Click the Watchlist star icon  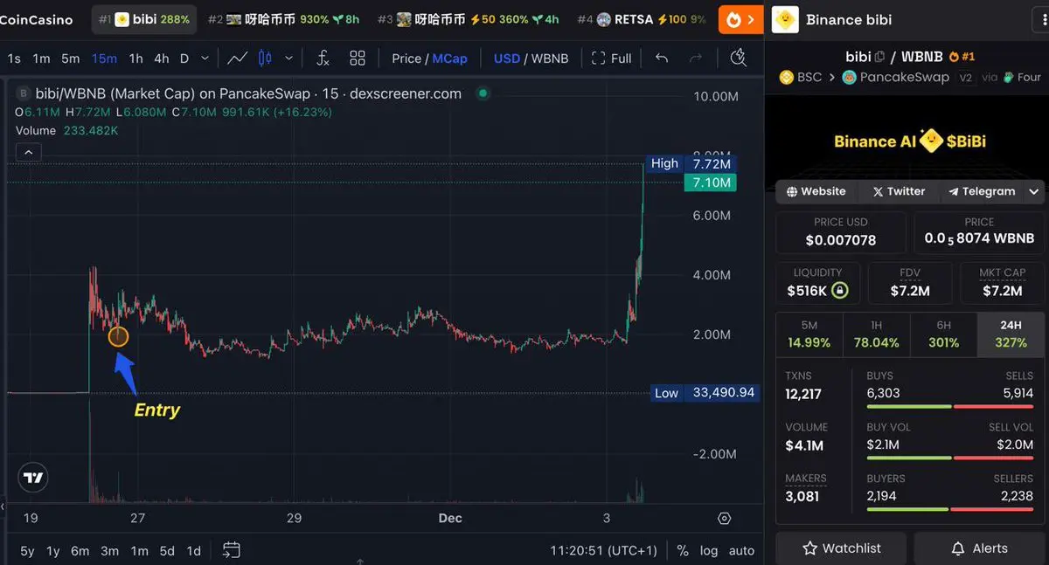809,548
